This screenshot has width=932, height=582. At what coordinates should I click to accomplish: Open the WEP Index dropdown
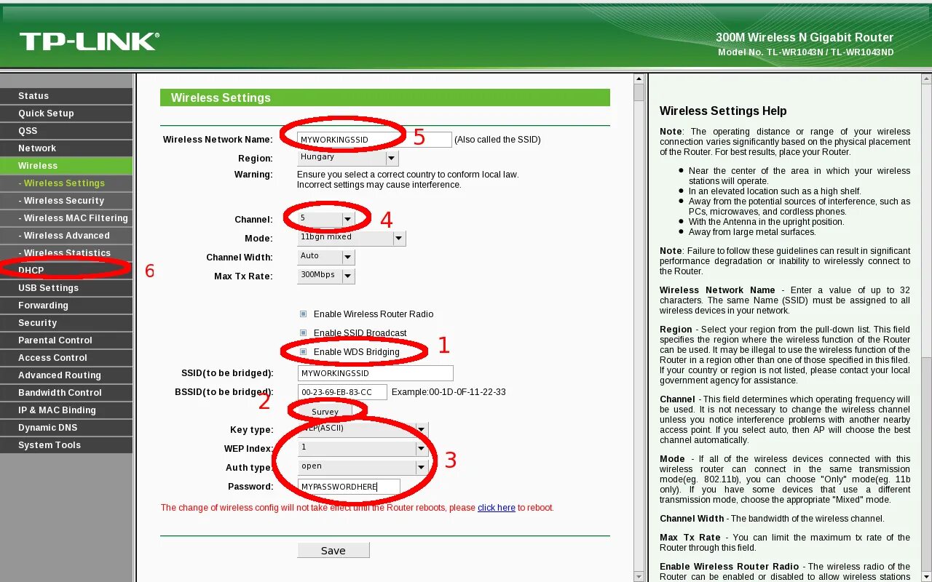point(363,448)
